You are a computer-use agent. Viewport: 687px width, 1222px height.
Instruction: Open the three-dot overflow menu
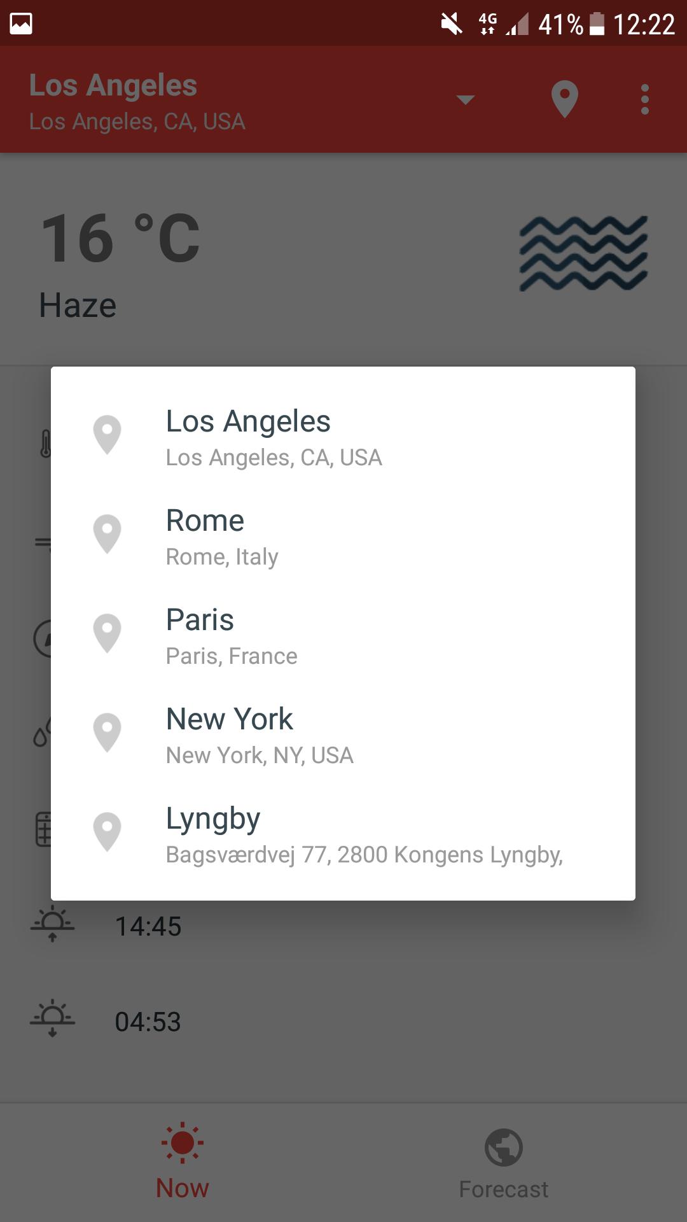pyautogui.click(x=644, y=100)
